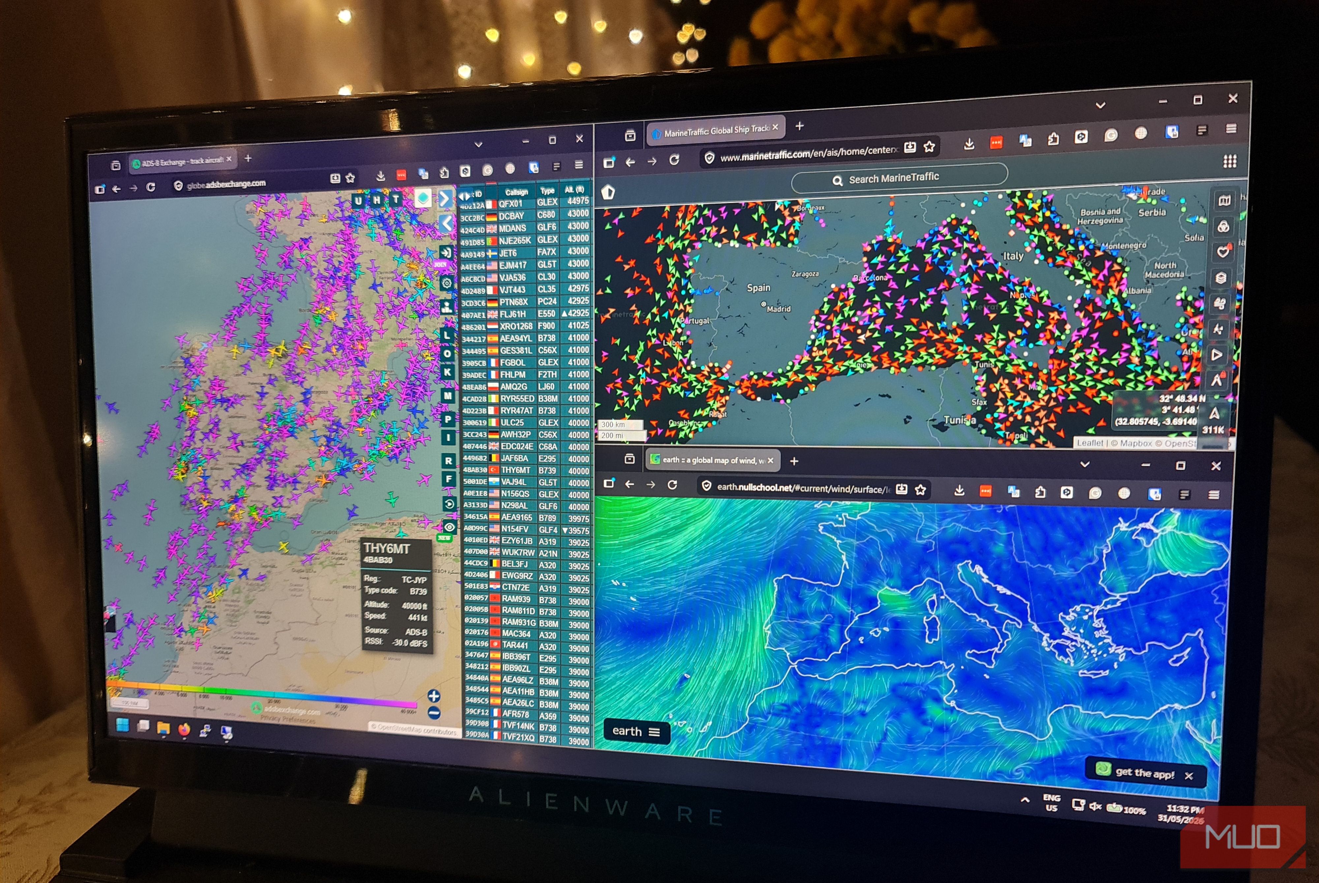Viewport: 1319px width, 883px height.
Task: Select the THY6MT row in aircraft table
Action: pos(526,470)
